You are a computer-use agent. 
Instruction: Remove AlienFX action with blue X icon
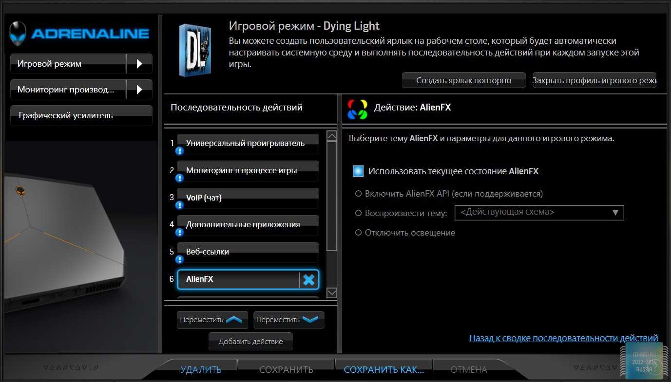(309, 280)
